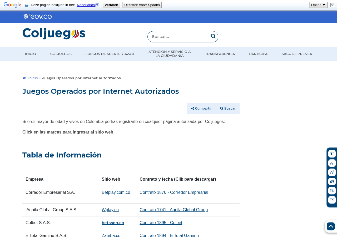Click 'Uitzetten voor: Spaans' button
The height and width of the screenshot is (237, 337).
tap(142, 5)
